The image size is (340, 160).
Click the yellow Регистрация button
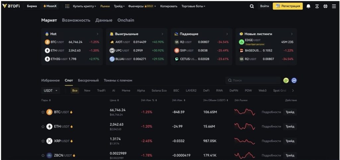[288, 6]
